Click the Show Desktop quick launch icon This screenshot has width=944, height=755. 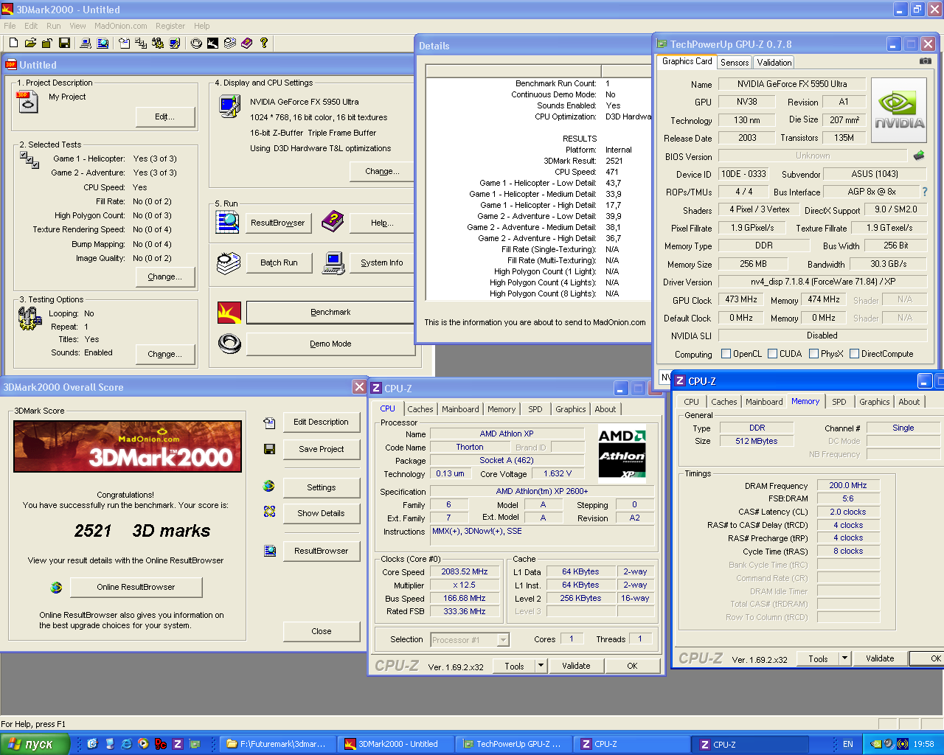click(92, 744)
